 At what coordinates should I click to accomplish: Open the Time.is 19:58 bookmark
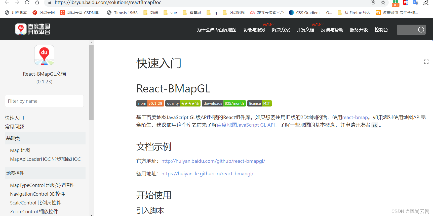point(122,13)
